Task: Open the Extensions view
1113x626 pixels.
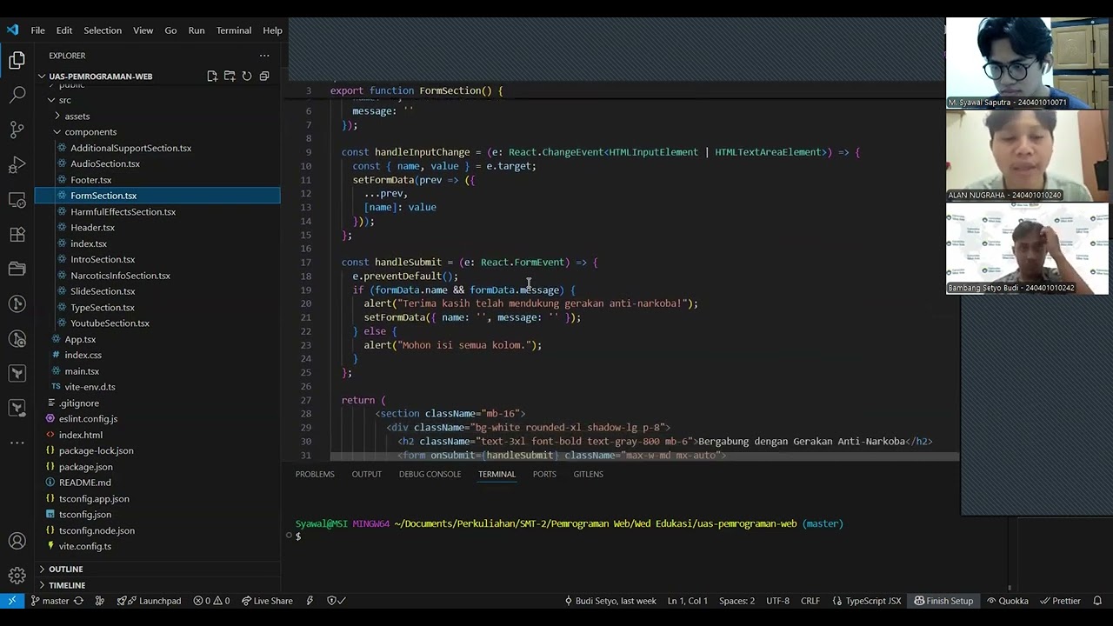Action: (x=17, y=234)
